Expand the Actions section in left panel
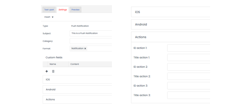 (x=77, y=99)
